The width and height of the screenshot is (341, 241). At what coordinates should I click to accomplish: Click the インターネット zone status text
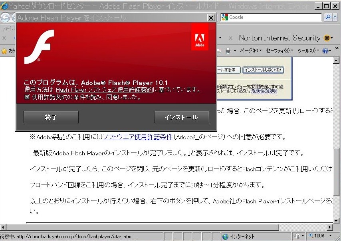[242, 237]
